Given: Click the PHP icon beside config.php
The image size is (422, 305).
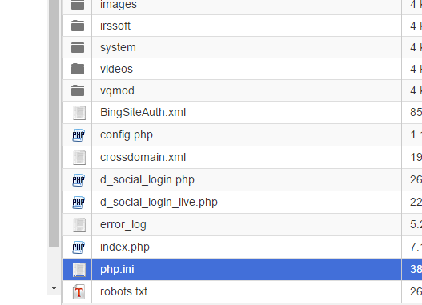Looking at the screenshot, I should pos(78,135).
